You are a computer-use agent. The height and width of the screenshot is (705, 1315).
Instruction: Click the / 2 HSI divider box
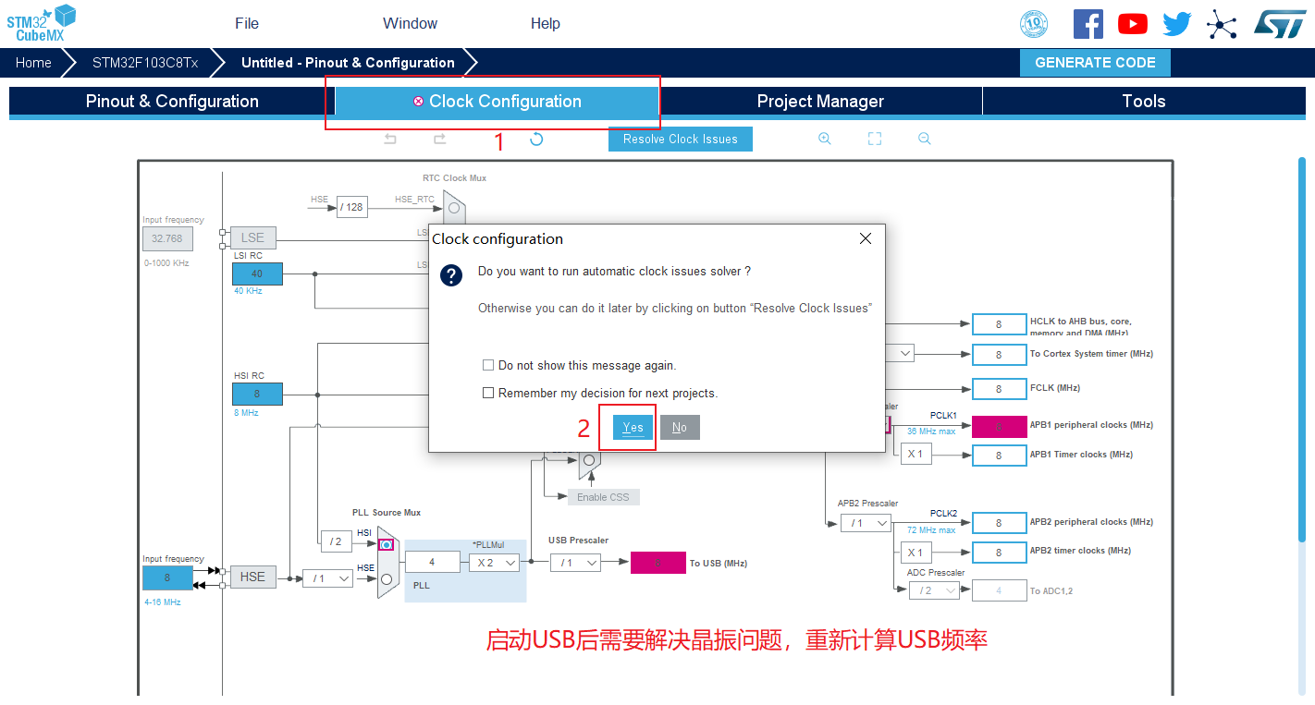(x=335, y=541)
